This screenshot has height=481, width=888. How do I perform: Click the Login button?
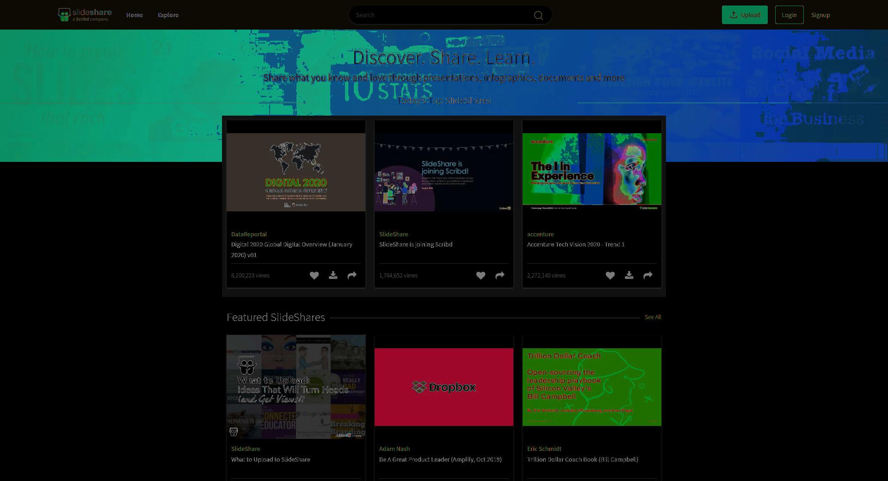pos(789,15)
